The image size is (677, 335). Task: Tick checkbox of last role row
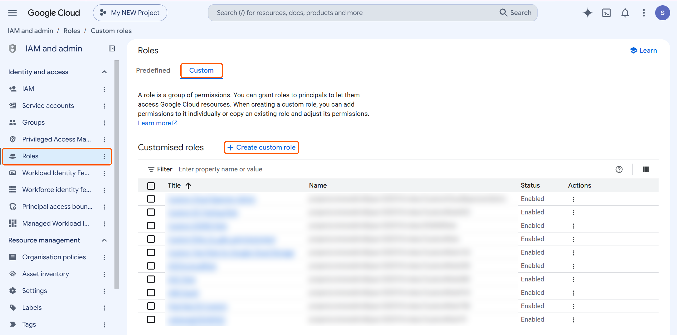[151, 319]
